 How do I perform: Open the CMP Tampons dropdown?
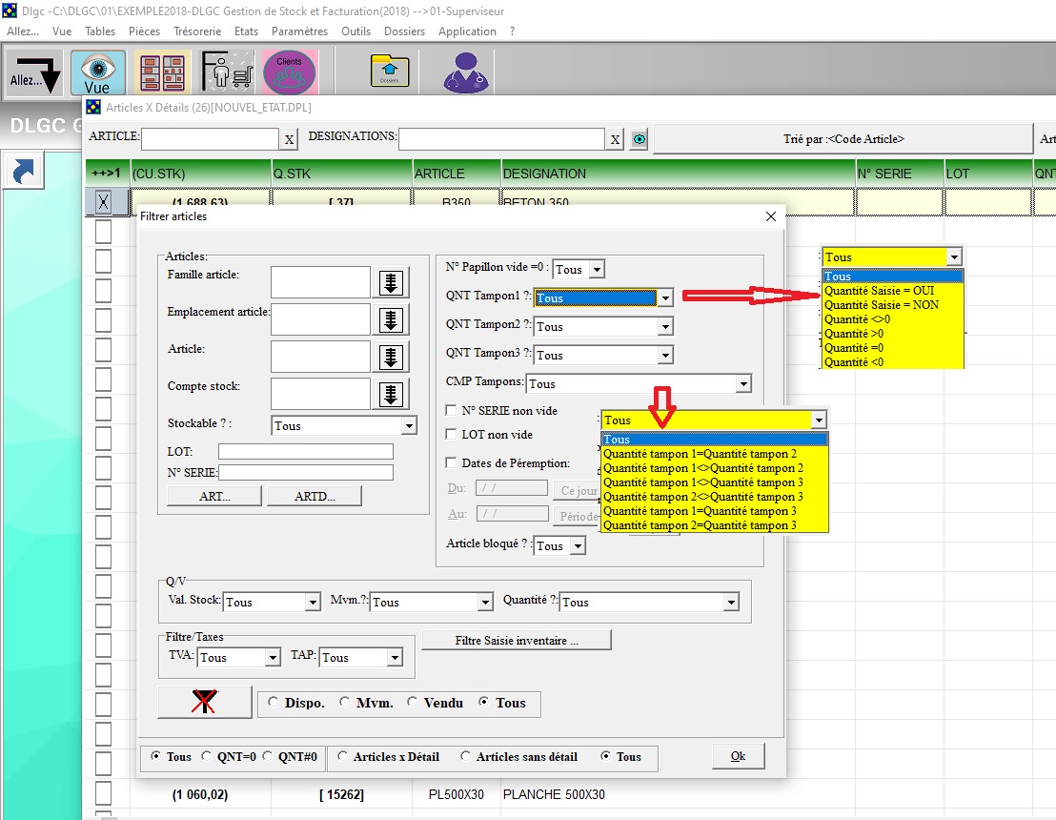tap(742, 384)
